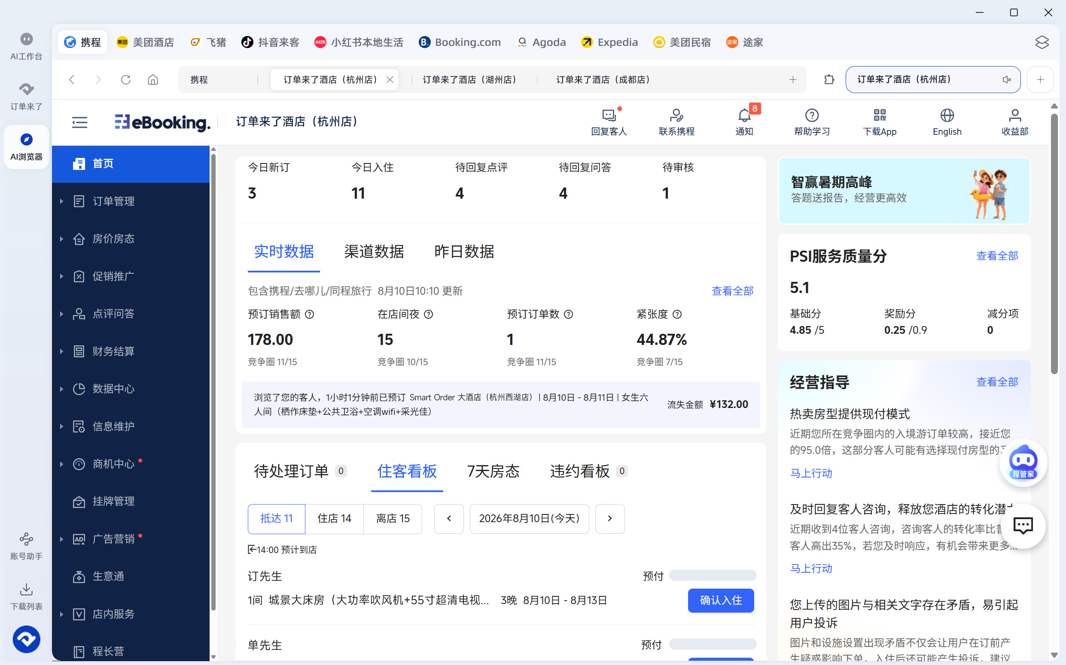1066x665 pixels.
Task: Open 回复客人 messages
Action: [x=609, y=122]
